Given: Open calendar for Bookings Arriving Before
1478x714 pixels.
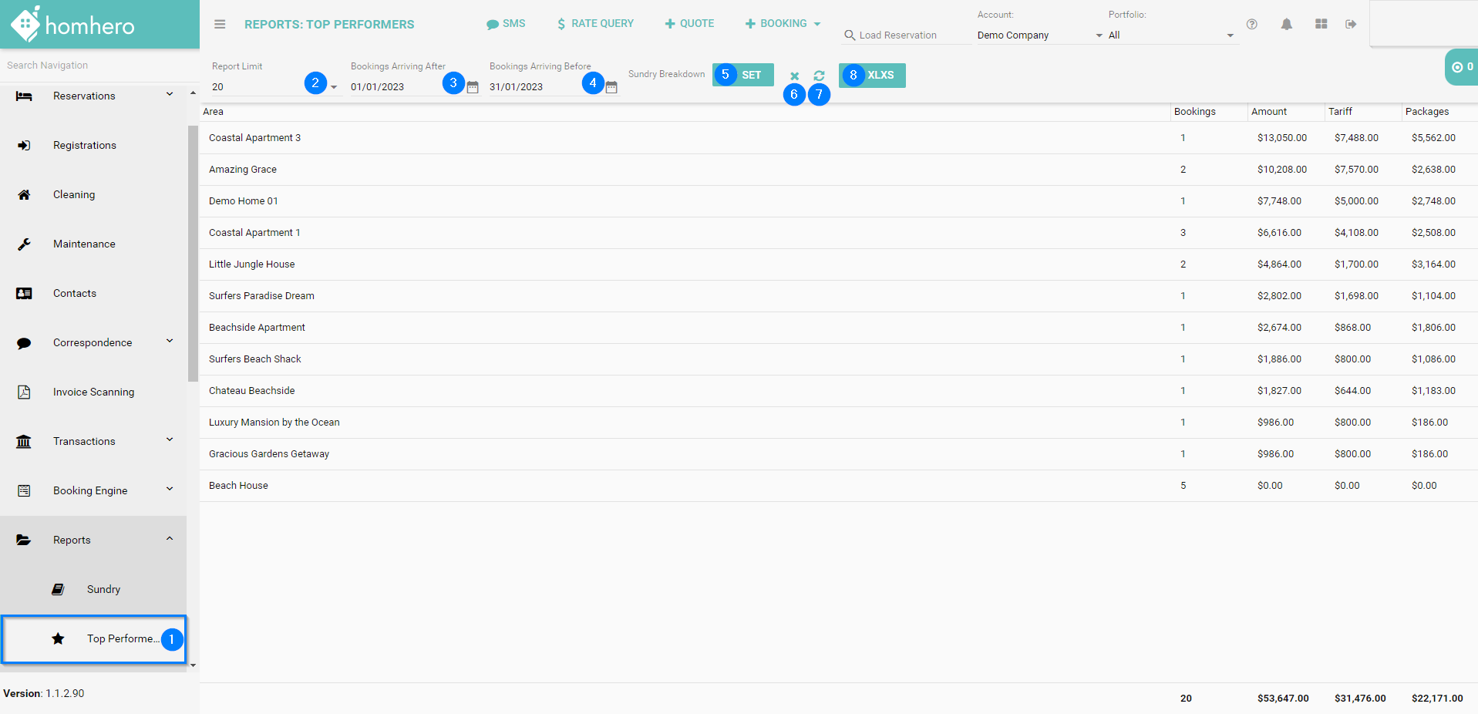Looking at the screenshot, I should click(x=611, y=87).
